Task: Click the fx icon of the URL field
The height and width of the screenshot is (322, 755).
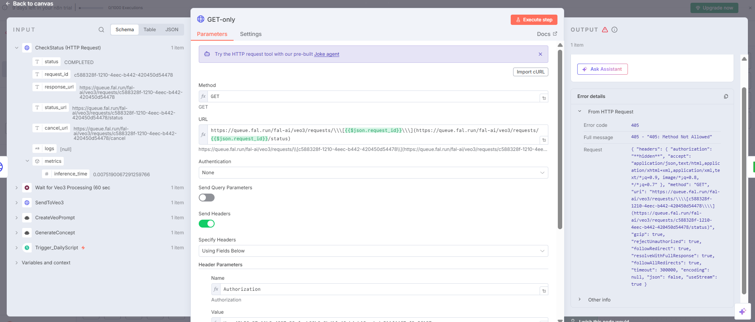Action: 203,134
